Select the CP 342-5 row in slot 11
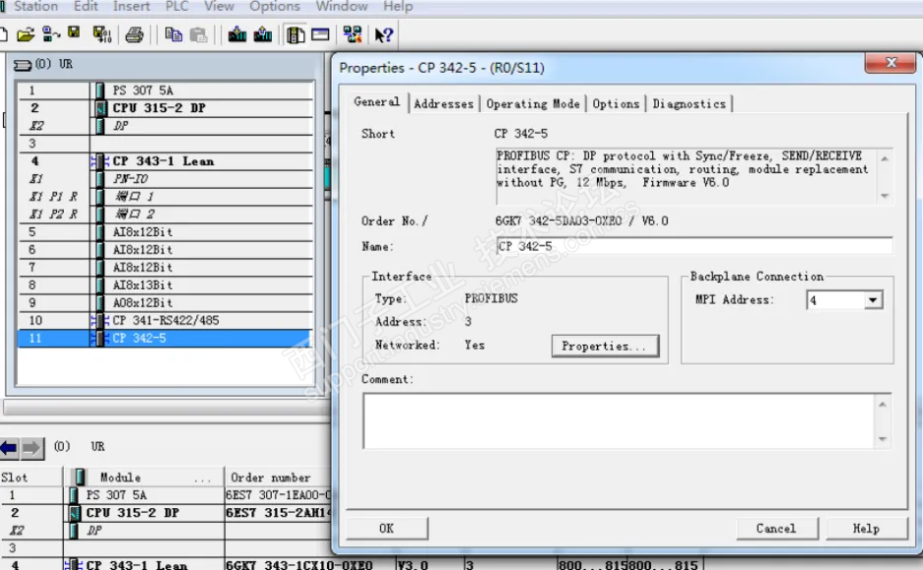The width and height of the screenshot is (923, 570). pos(165,339)
